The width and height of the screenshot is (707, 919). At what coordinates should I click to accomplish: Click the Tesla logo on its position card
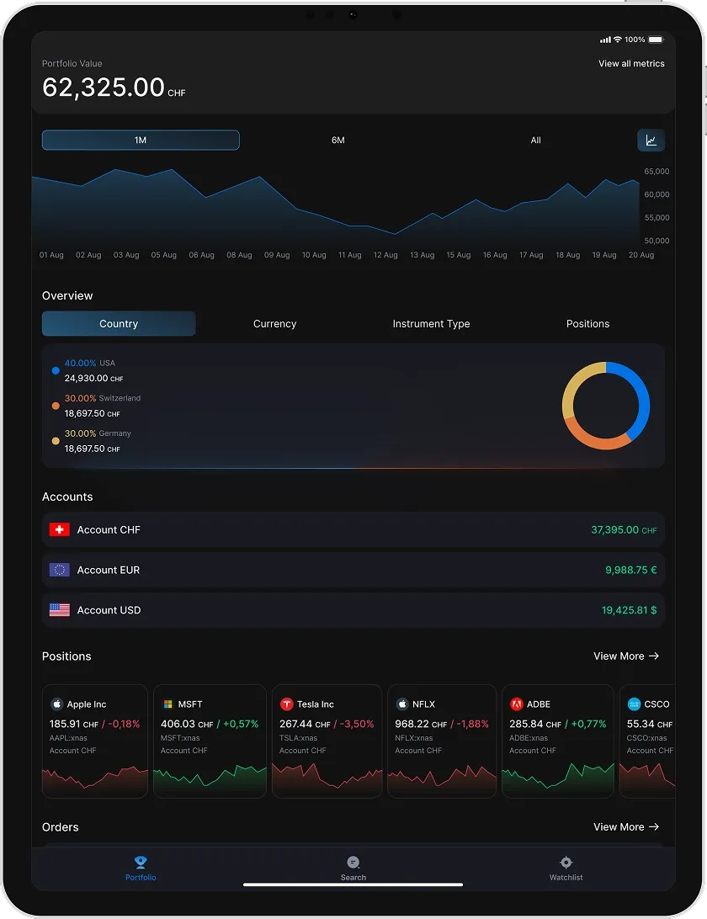289,704
